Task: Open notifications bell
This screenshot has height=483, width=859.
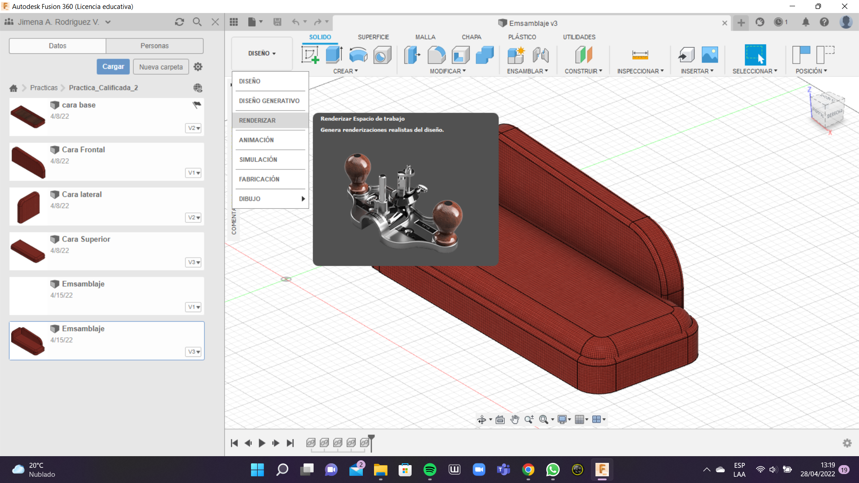Action: [x=806, y=22]
